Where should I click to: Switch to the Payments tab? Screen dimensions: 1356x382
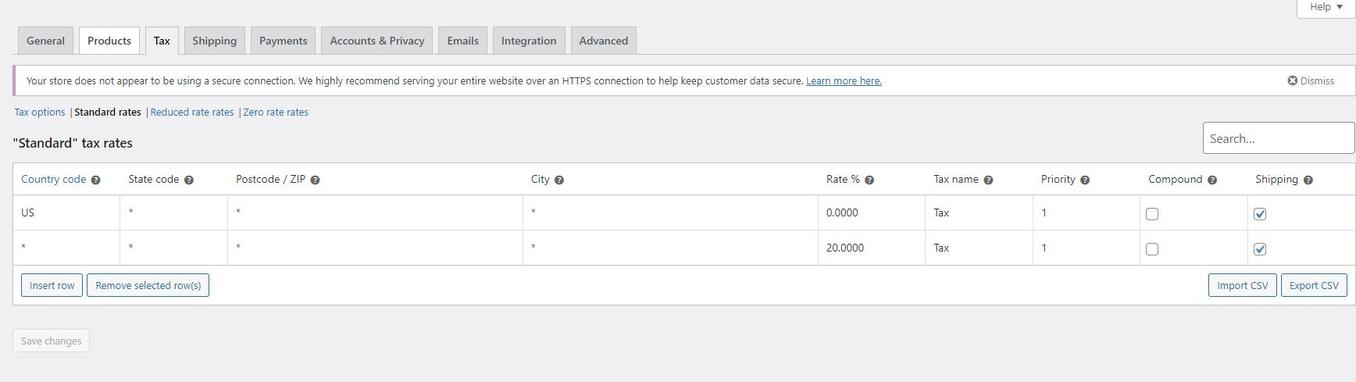[283, 41]
